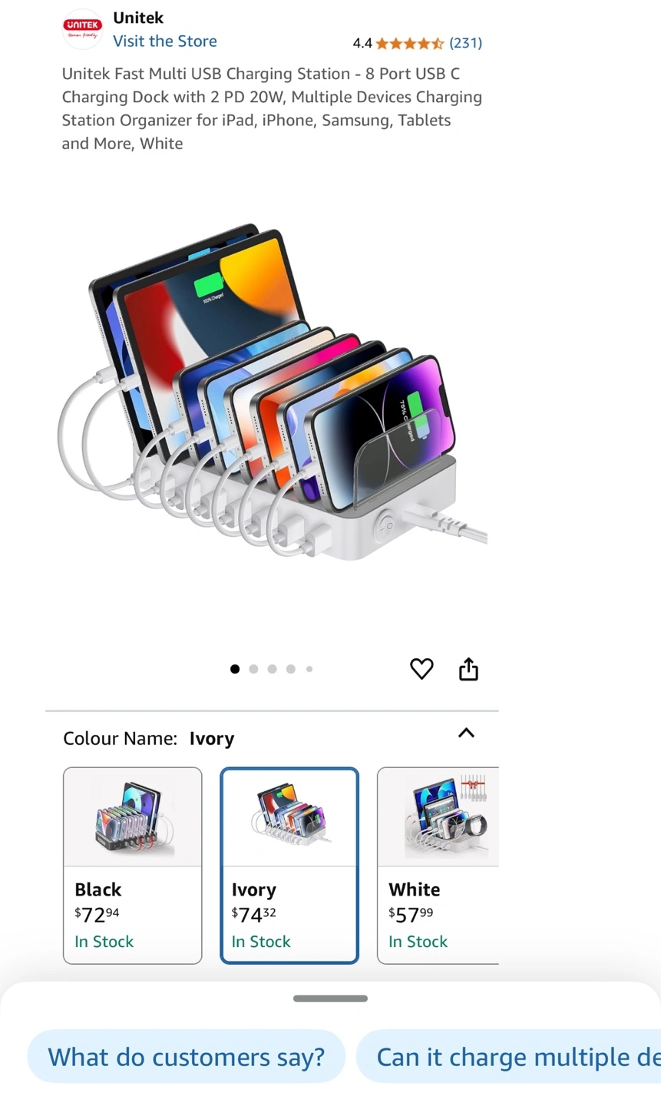Go to the second image carousel dot

[x=253, y=669]
